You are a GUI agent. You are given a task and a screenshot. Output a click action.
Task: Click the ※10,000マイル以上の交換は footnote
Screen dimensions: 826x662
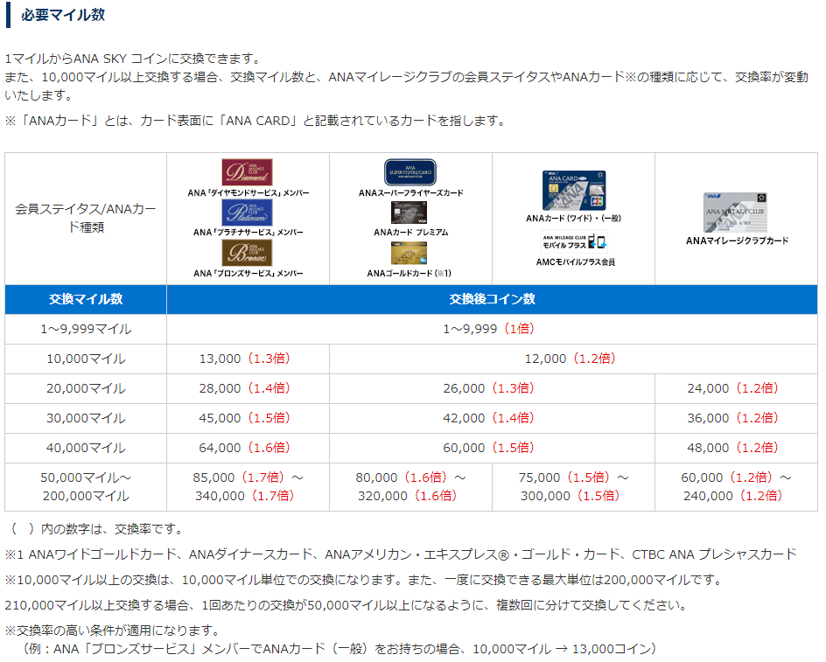tap(363, 580)
